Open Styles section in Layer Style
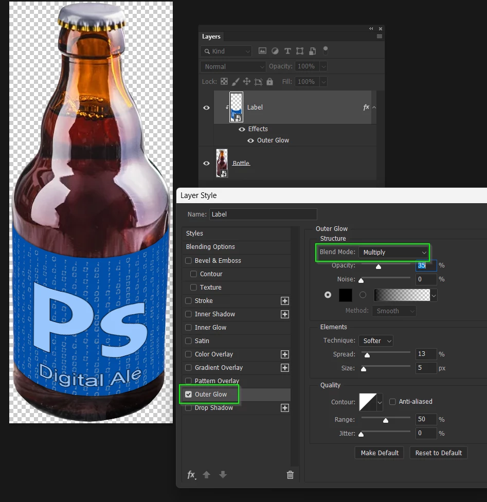Viewport: 487px width, 502px height. [236, 234]
